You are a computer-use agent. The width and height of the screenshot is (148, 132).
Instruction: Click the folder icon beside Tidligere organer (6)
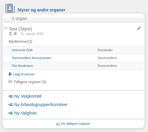coord(10,81)
